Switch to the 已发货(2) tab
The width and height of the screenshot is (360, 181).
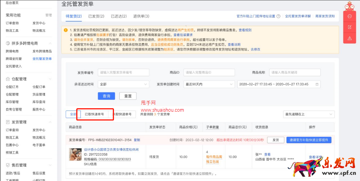click(x=96, y=16)
